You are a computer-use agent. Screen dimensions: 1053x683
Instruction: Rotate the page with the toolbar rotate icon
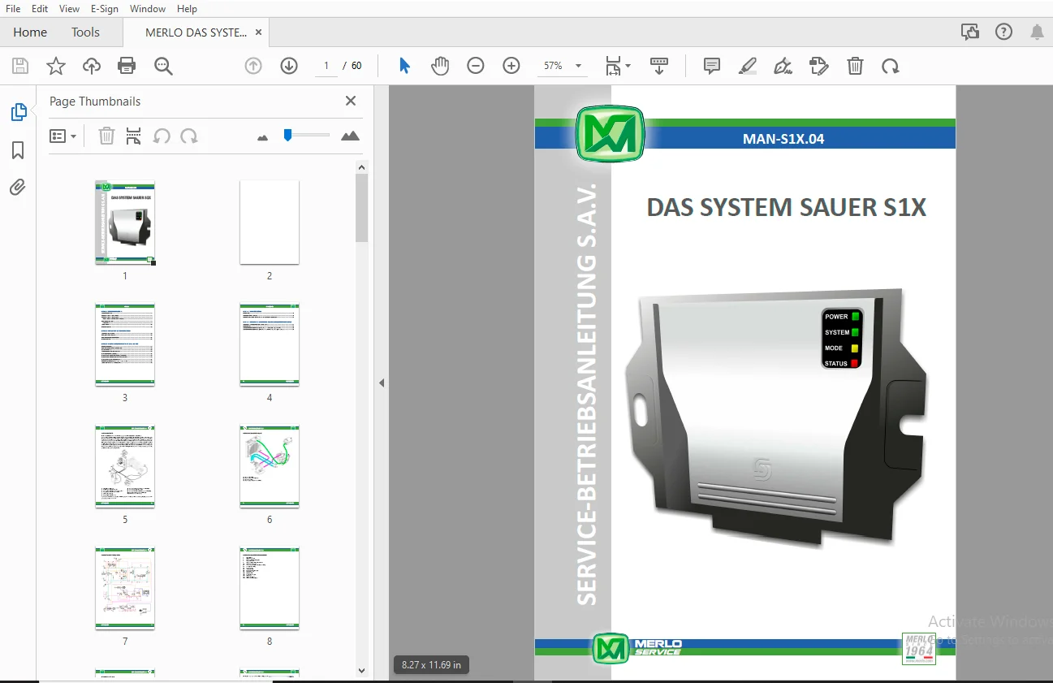(x=891, y=67)
